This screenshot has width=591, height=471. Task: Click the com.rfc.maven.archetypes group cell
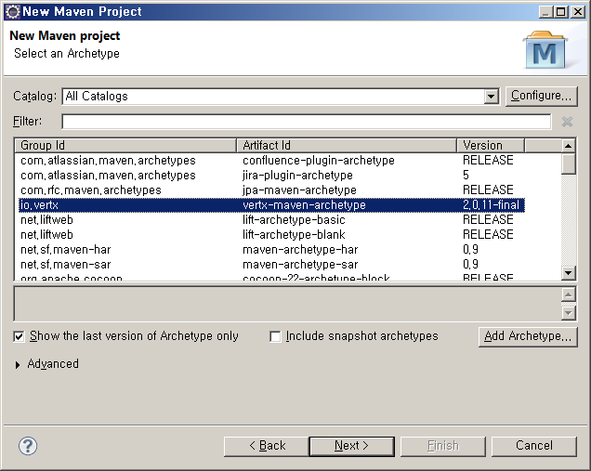91,190
